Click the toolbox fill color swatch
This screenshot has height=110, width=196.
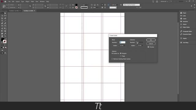click(x=3, y=40)
